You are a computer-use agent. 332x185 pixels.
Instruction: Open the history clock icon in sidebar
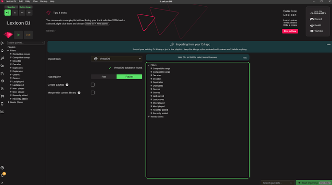click(2, 81)
